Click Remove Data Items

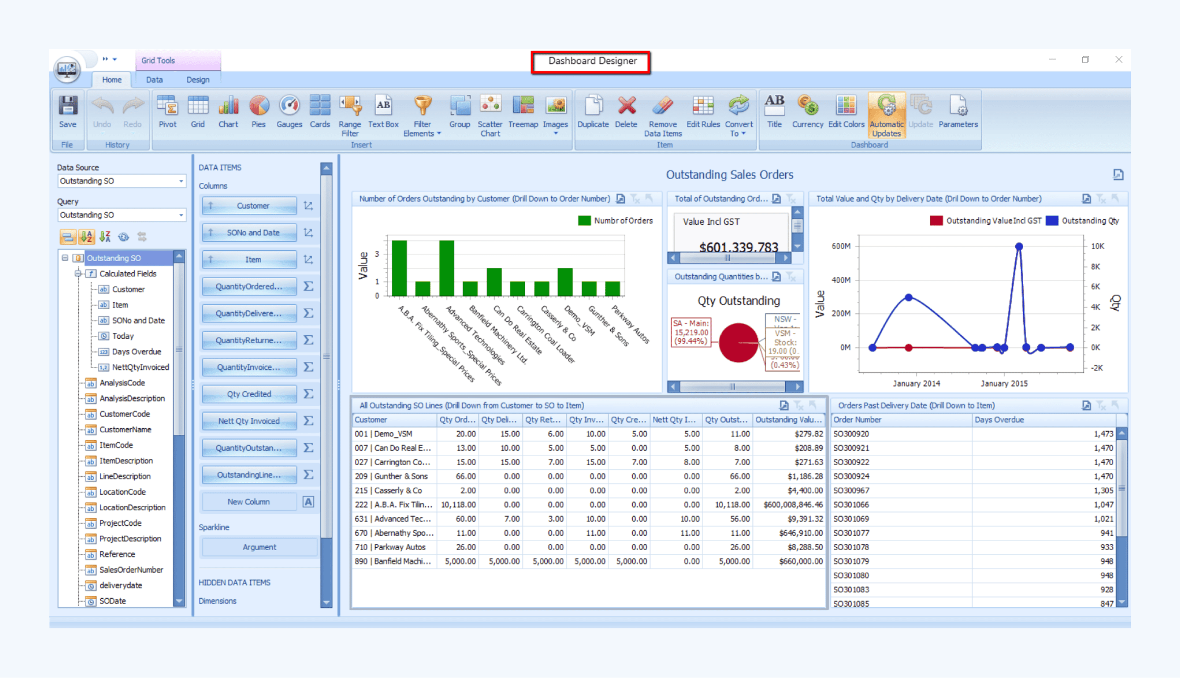(663, 116)
